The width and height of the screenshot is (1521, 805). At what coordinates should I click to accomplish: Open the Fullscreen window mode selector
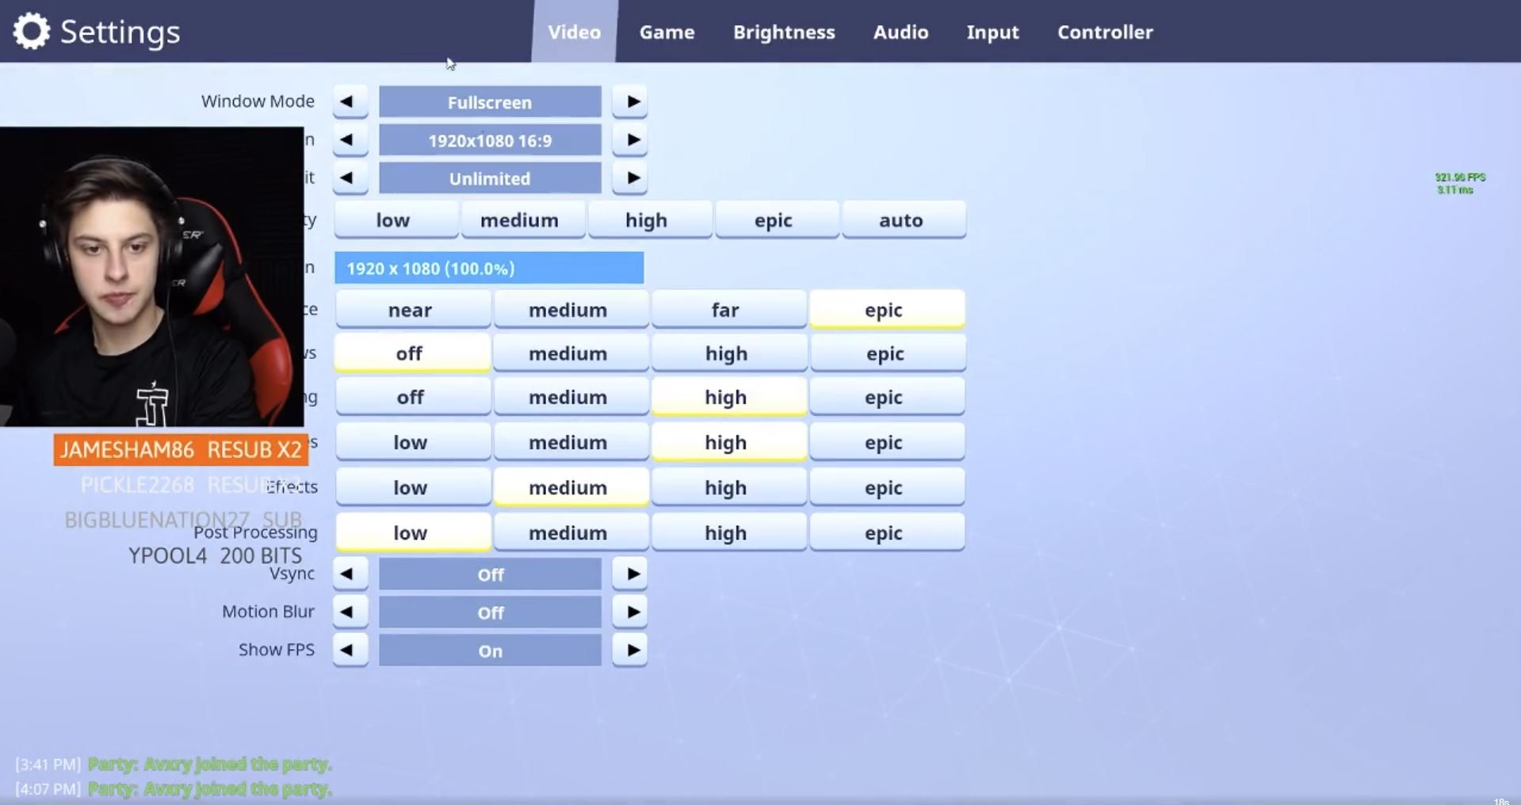(490, 102)
